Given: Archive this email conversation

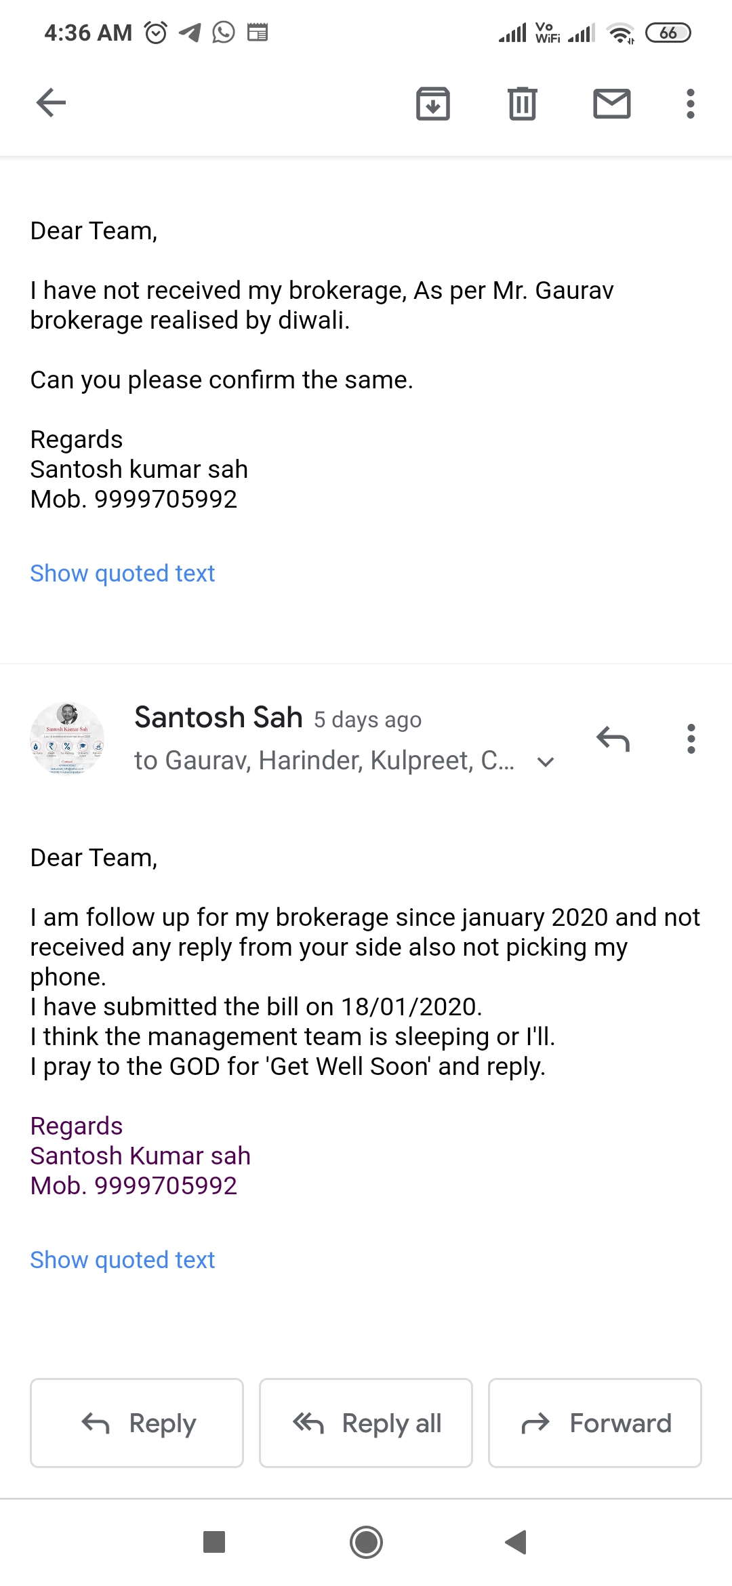Looking at the screenshot, I should pos(432,104).
